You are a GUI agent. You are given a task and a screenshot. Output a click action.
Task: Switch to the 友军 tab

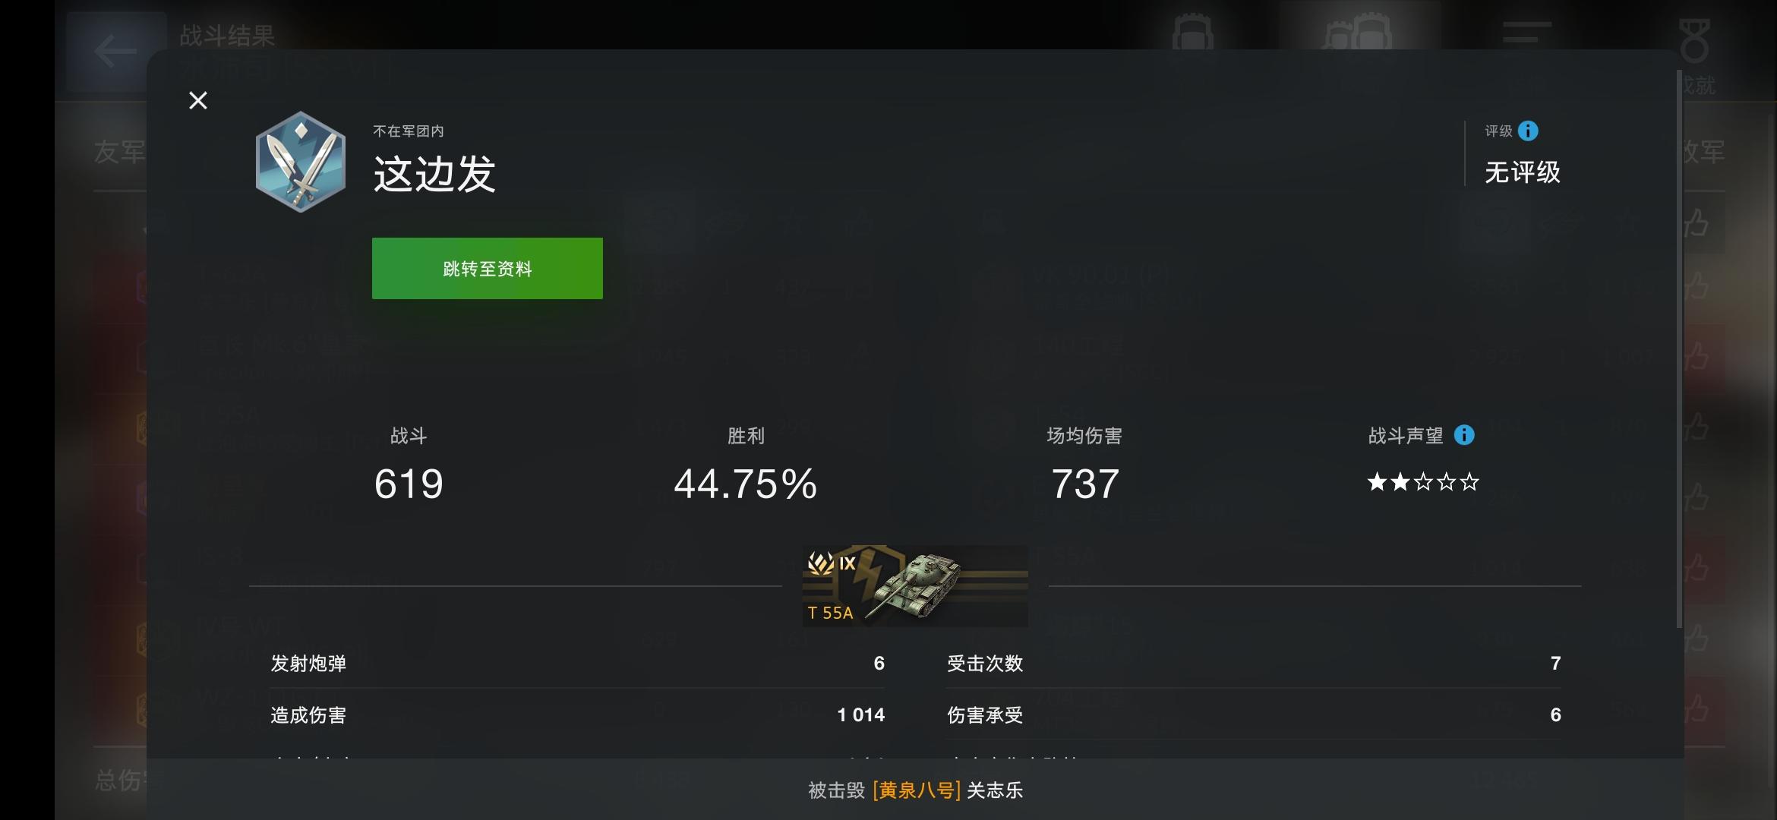click(x=120, y=152)
